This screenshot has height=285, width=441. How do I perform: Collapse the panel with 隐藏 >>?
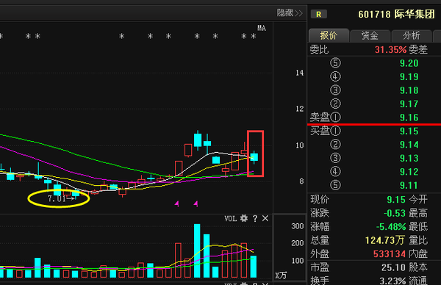(290, 13)
